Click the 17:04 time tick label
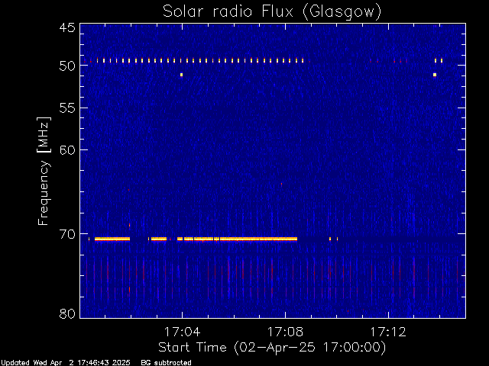 tap(182, 332)
